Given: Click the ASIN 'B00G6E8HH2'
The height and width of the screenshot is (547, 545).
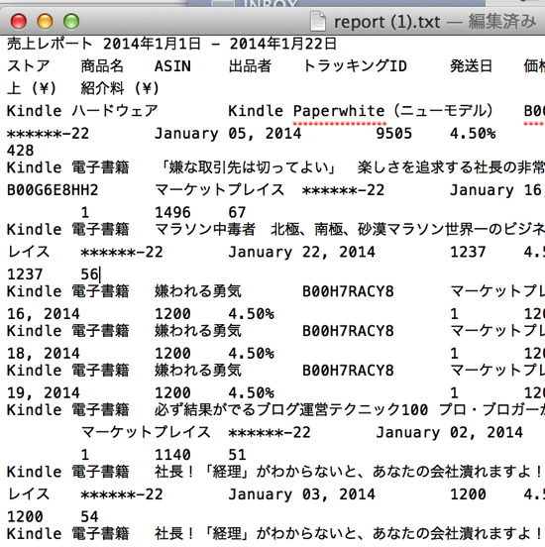Looking at the screenshot, I should click(53, 190).
